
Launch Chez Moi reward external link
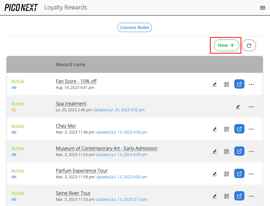pyautogui.click(x=239, y=129)
